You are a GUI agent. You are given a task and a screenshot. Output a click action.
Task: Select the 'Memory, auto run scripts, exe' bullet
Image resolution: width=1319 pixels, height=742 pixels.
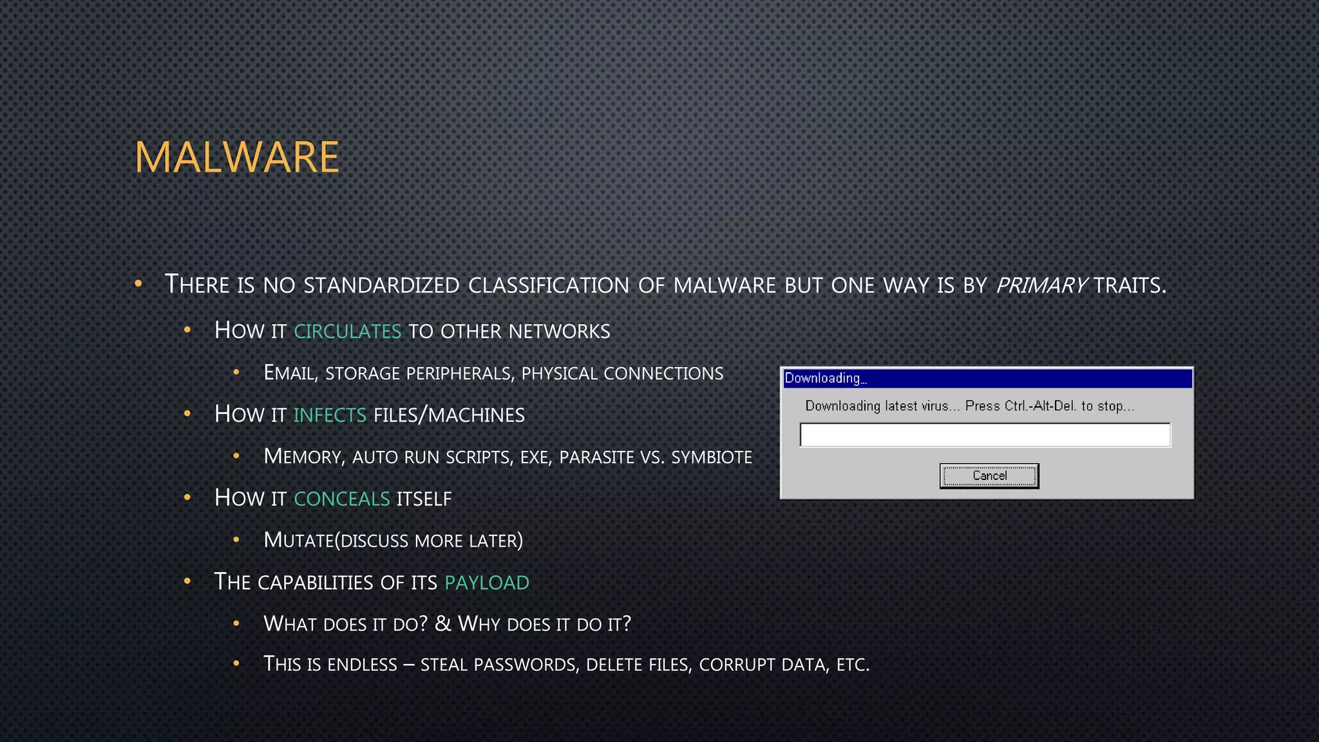(x=508, y=457)
